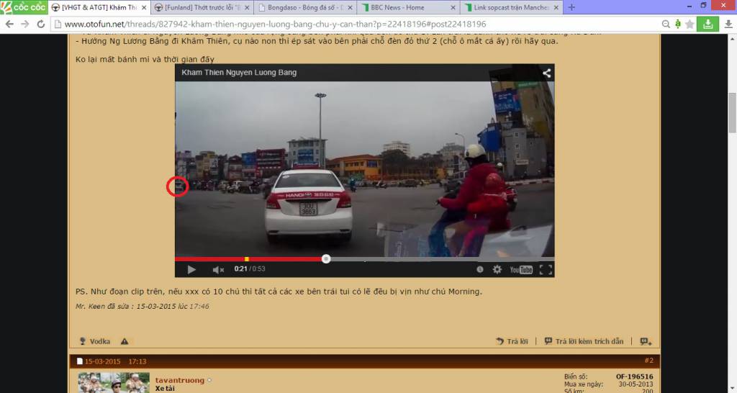Image resolution: width=737 pixels, height=393 pixels.
Task: Open a new browser tab
Action: coord(571,7)
